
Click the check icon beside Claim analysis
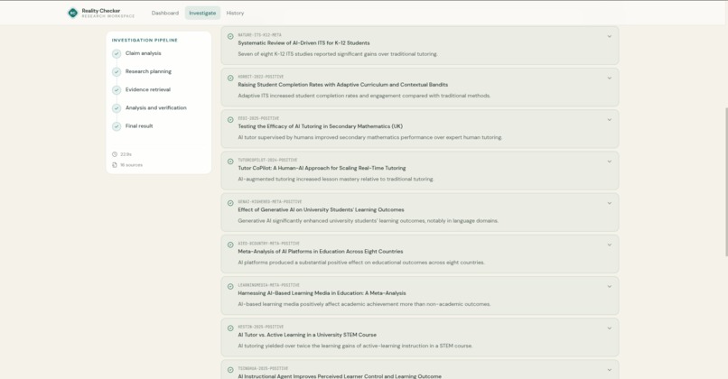[117, 54]
